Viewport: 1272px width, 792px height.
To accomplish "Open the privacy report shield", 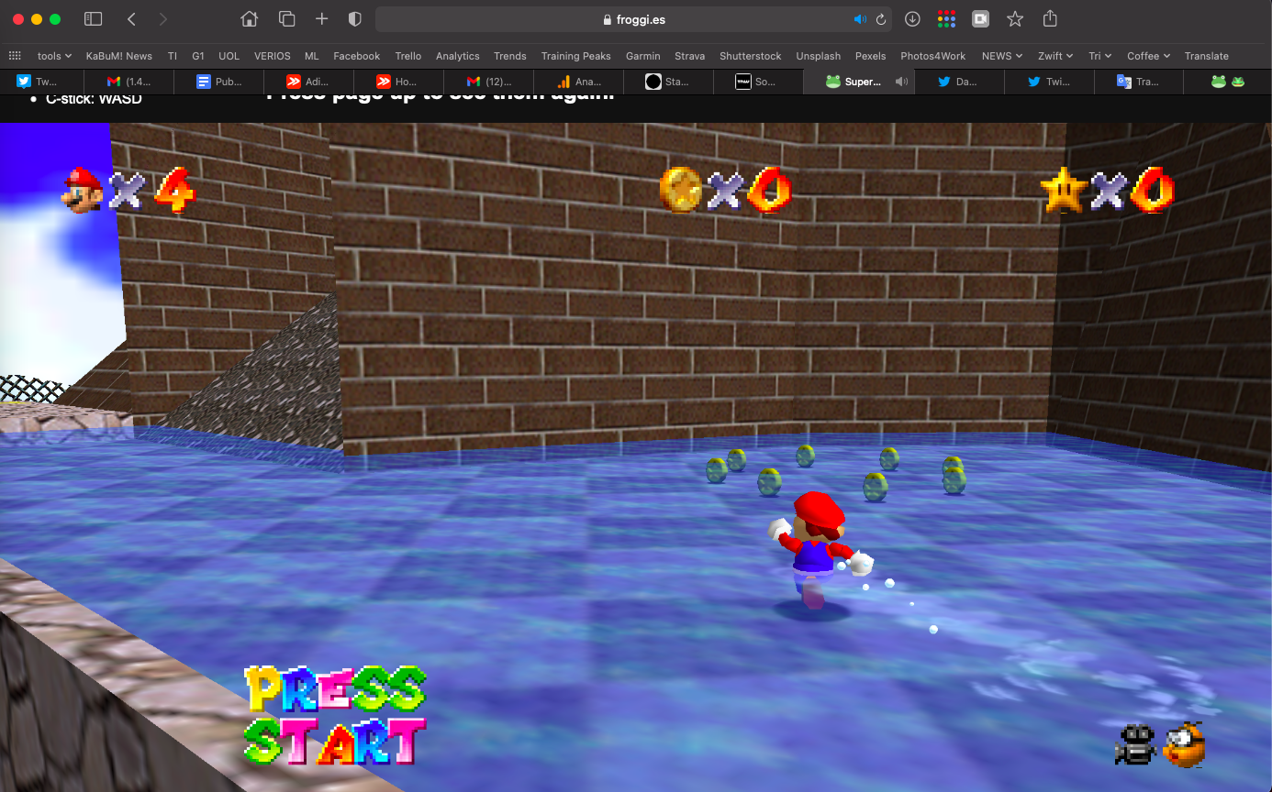I will [x=355, y=19].
